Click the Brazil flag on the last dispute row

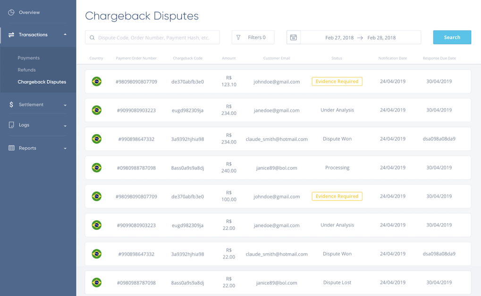97,282
